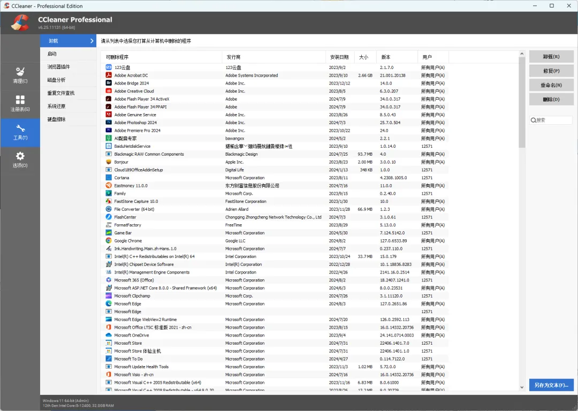
Task: Sort by 可删除程序 column header
Action: coord(162,57)
